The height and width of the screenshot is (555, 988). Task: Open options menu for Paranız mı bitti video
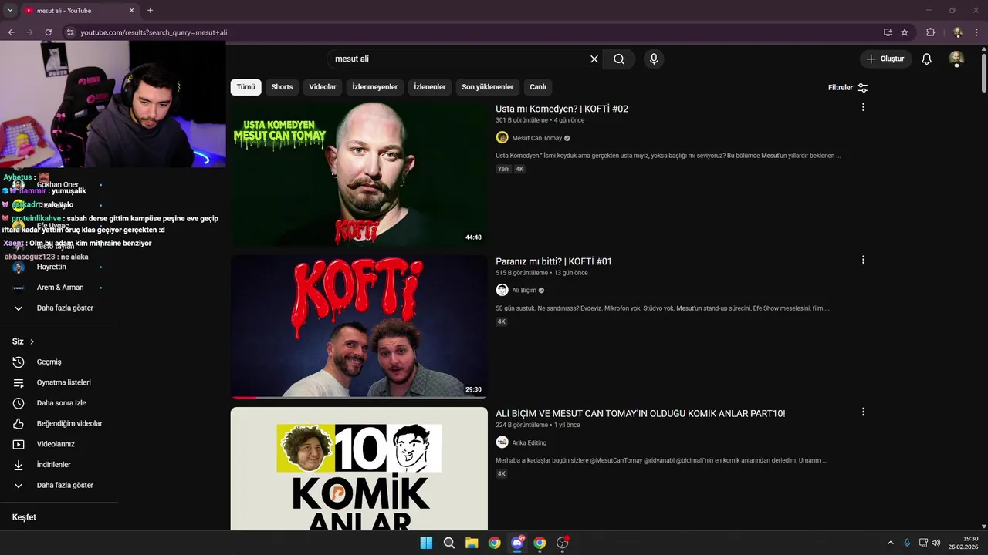(863, 260)
